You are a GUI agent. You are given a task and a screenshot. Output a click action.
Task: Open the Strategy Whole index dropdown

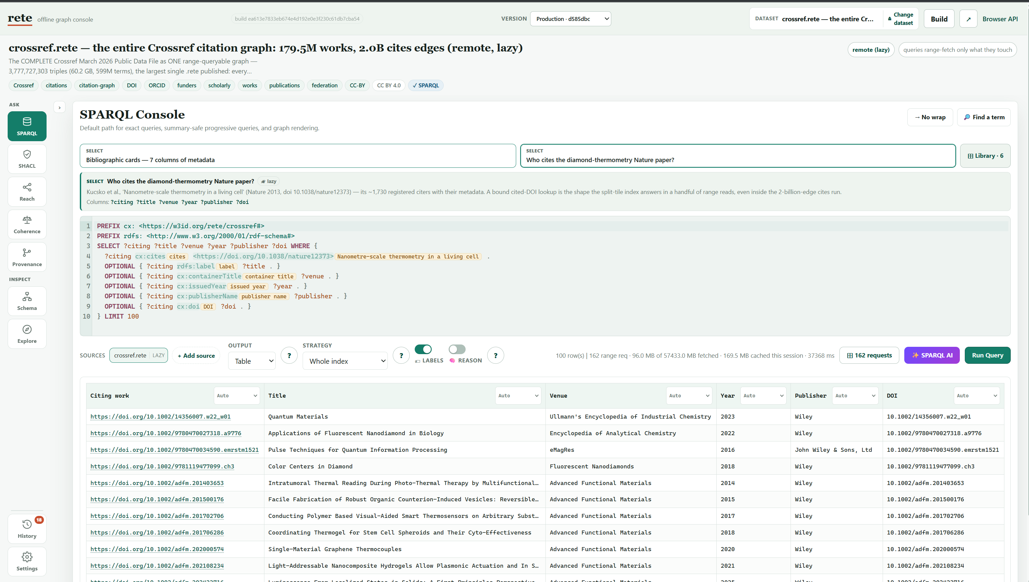tap(345, 361)
